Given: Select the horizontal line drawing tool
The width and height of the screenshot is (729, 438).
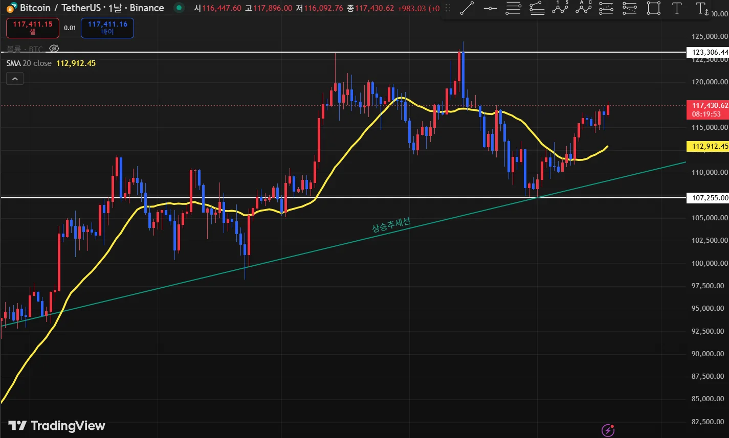Looking at the screenshot, I should pos(490,8).
